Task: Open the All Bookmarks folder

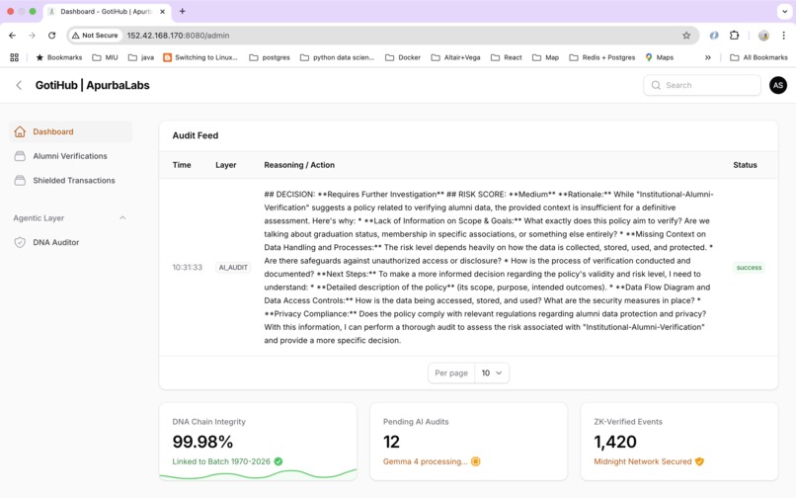Action: point(758,57)
